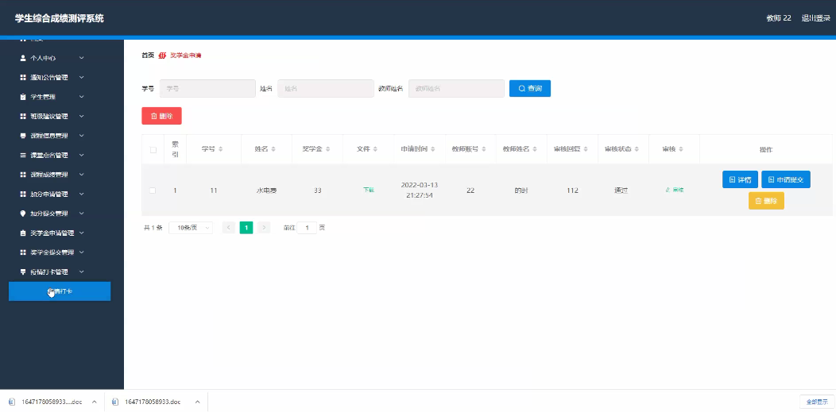Click the 操作 column header

[765, 149]
